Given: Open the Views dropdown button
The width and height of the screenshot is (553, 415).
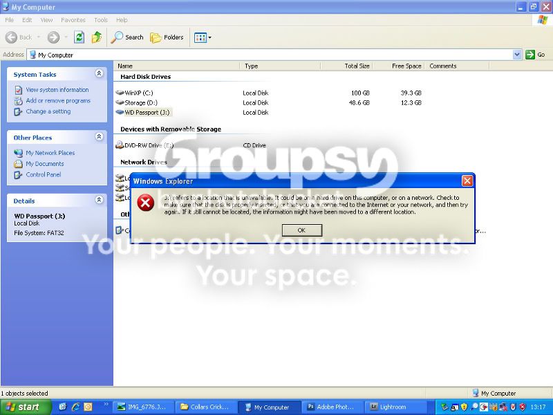Looking at the screenshot, I should (x=203, y=37).
